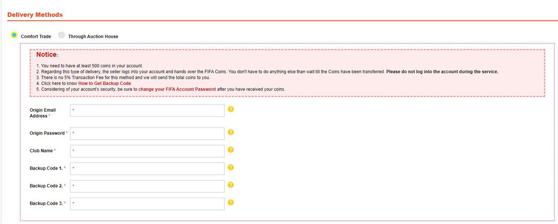
Task: Click the Origin Email Address field
Action: click(147, 110)
